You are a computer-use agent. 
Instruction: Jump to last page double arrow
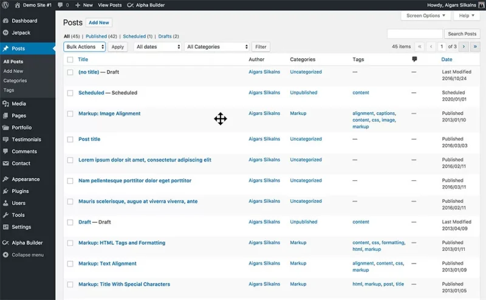[475, 46]
